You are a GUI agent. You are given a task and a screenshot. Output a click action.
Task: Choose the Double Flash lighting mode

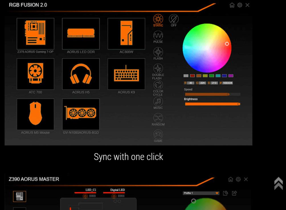(x=158, y=71)
